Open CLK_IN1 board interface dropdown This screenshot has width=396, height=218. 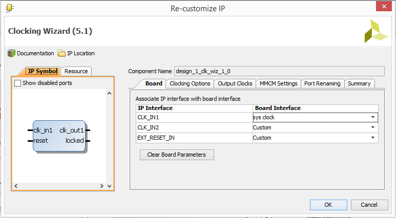(x=373, y=117)
